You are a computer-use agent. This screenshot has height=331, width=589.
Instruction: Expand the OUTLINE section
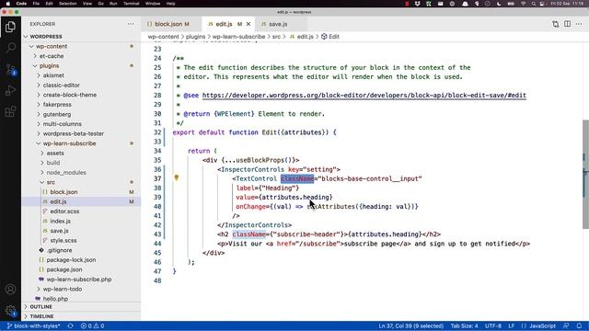[81, 306]
